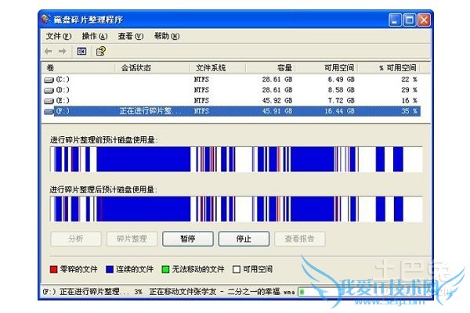Select the (E:) drive icon in volume list
The image size is (470, 313).
tap(49, 101)
